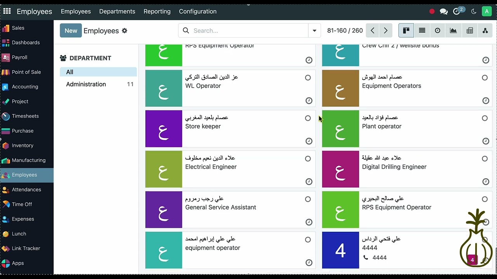The height and width of the screenshot is (279, 497).
Task: Open activity clock on General Service Assistant card
Action: click(x=309, y=222)
